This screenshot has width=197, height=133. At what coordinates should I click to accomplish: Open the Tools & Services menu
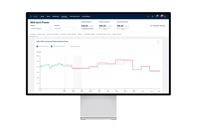[74, 17]
